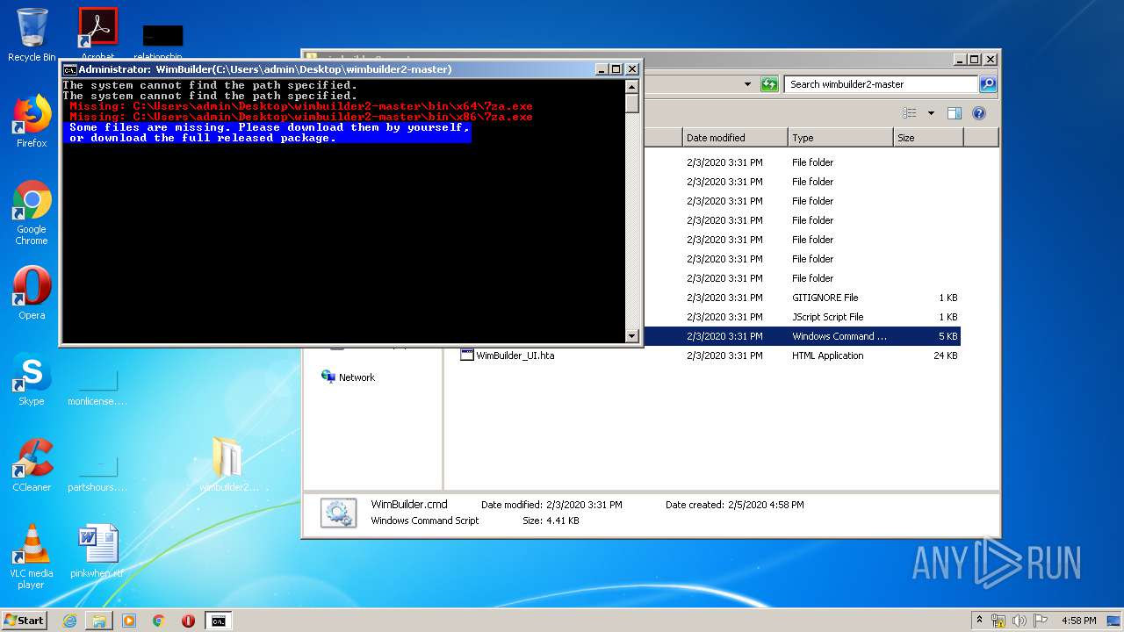The image size is (1124, 632).
Task: Open the pinkwhen.rtf document icon
Action: click(x=97, y=551)
